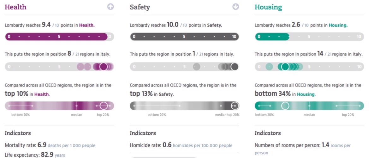Click the leftmost teal circle in Housing ranking

click(x=269, y=67)
